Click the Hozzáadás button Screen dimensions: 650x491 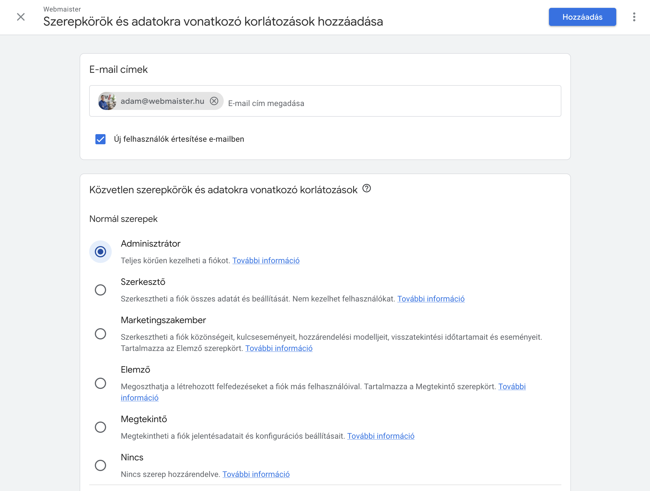click(582, 17)
